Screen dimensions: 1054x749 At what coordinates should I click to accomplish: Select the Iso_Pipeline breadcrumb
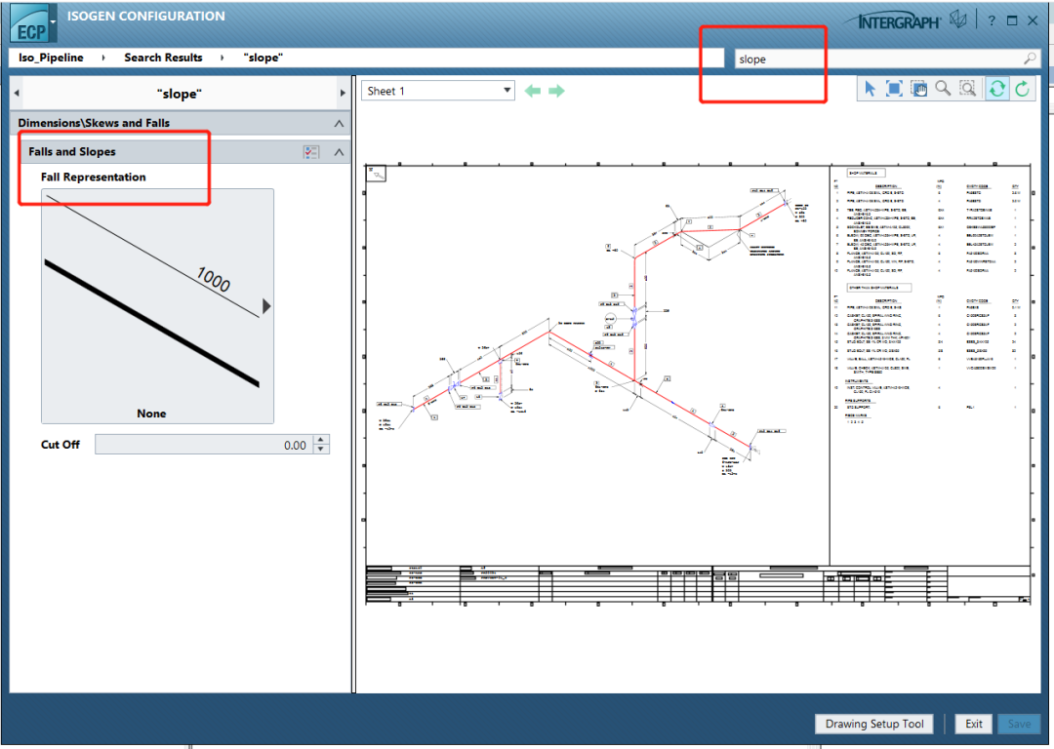[51, 58]
